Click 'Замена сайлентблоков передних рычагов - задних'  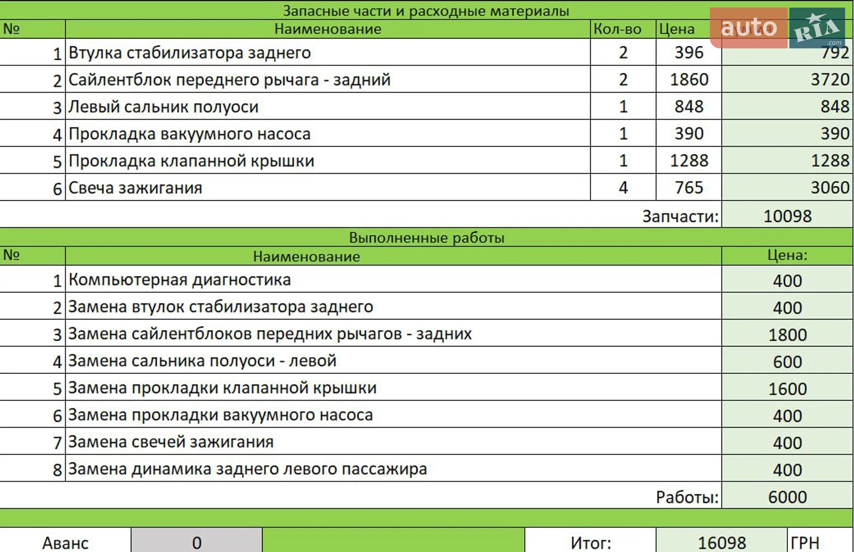393,334
